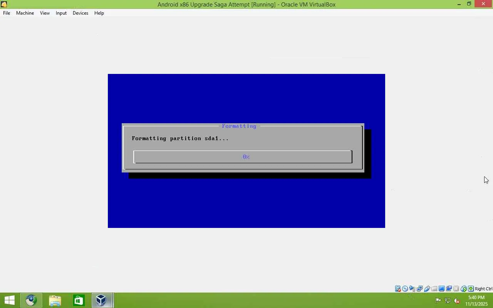The height and width of the screenshot is (308, 493).
Task: Click the Right Ctrl host key label
Action: pyautogui.click(x=483, y=289)
